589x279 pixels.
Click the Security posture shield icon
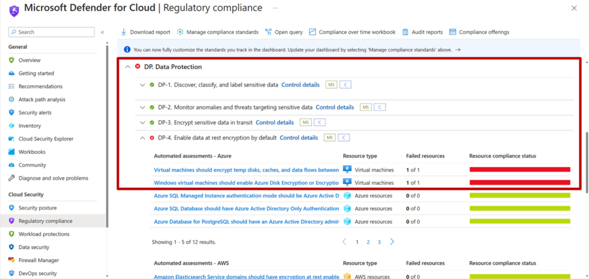(12, 208)
